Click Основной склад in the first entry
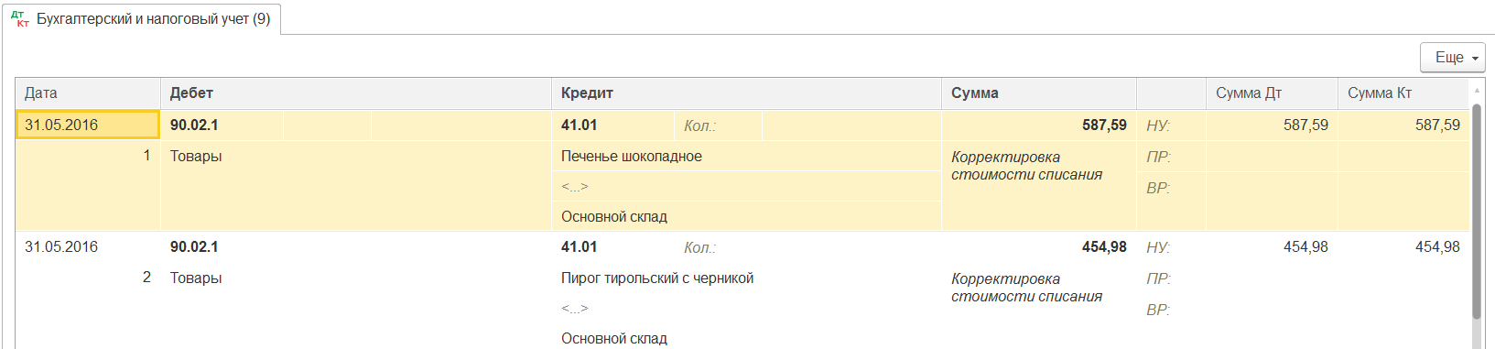Viewport: 1495px width, 349px height. coord(614,217)
